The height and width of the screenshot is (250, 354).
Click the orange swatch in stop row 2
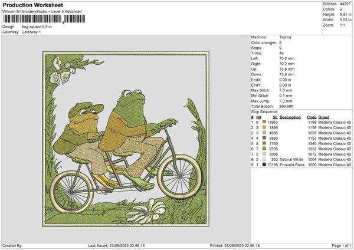(264, 127)
